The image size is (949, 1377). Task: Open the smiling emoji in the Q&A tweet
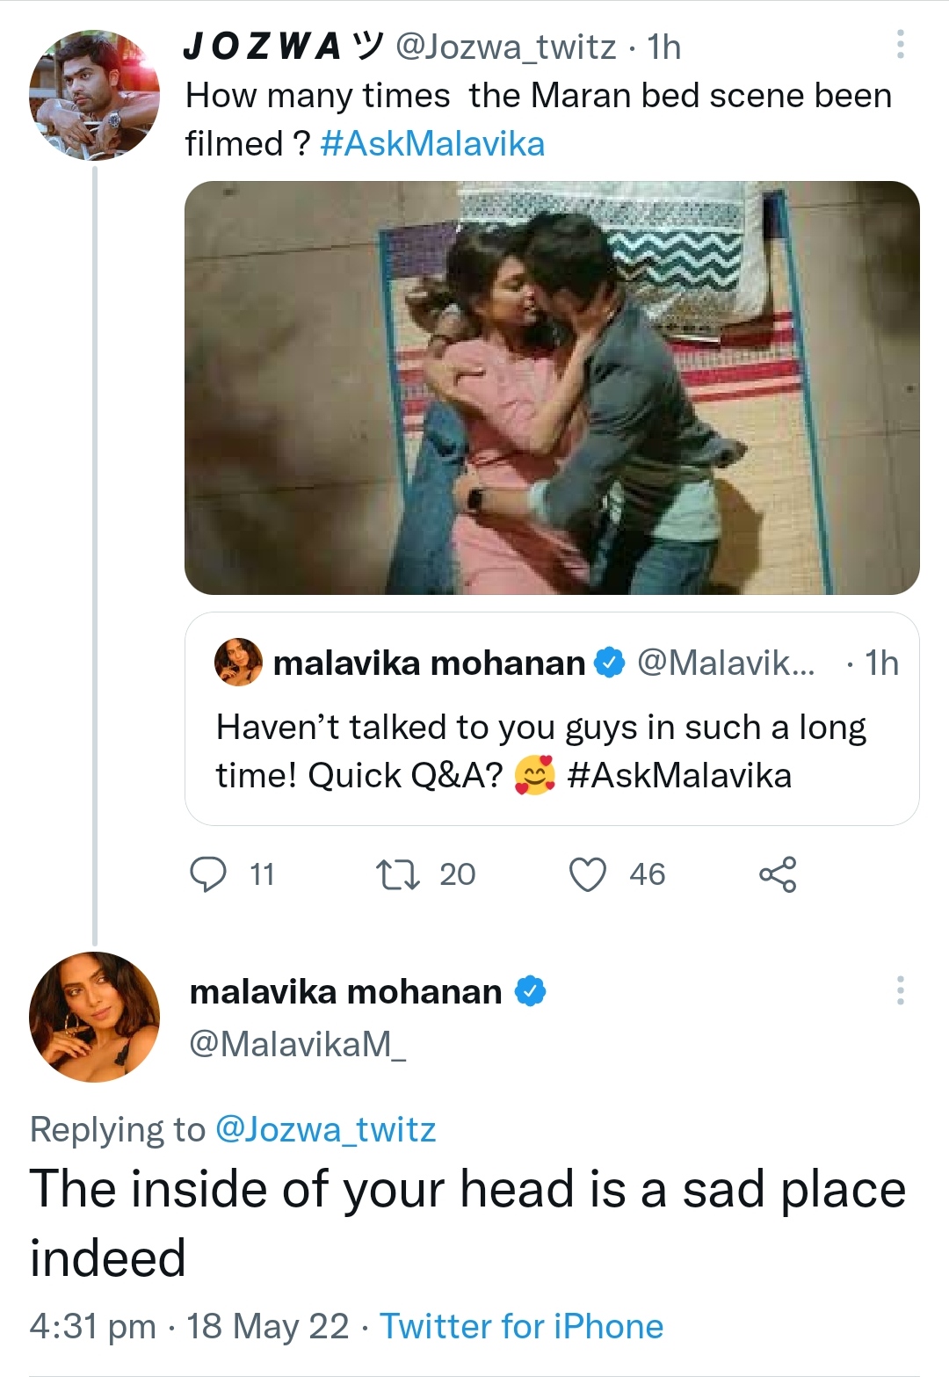[x=532, y=775]
